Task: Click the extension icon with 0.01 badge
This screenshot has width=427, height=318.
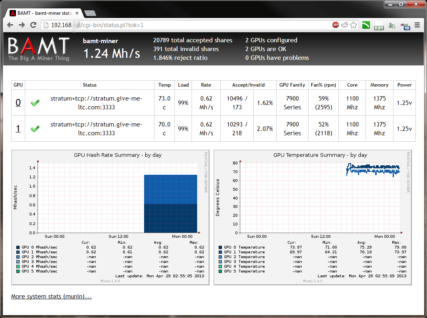Action: (x=379, y=26)
